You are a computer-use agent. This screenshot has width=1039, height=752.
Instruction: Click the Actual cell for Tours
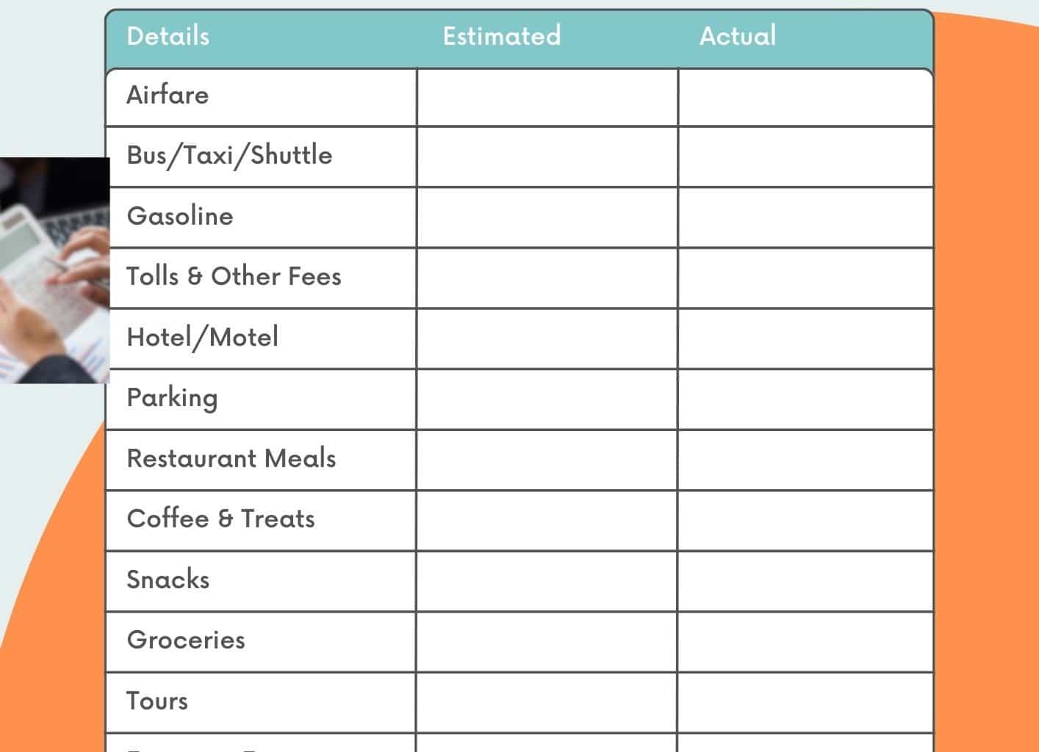click(x=805, y=702)
